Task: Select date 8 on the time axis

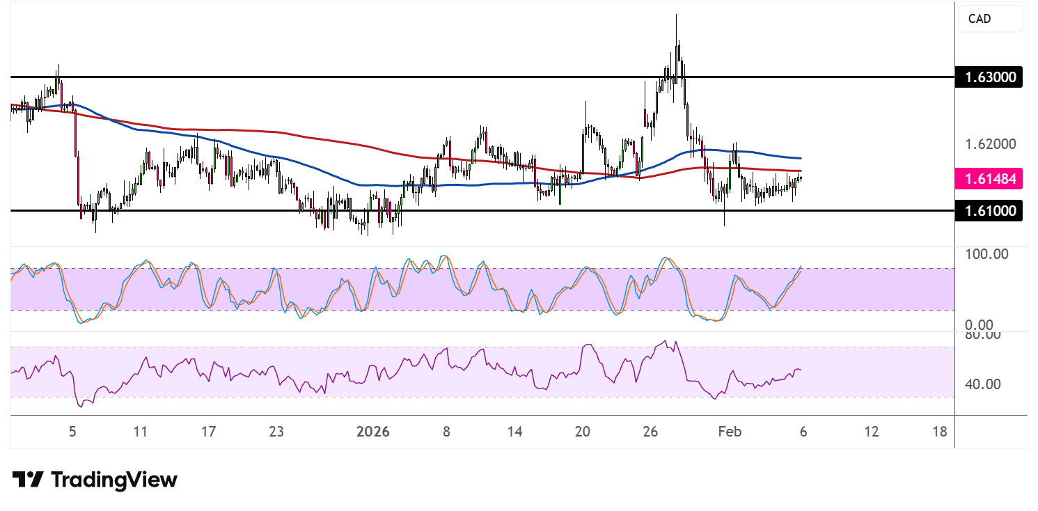Action: point(446,432)
